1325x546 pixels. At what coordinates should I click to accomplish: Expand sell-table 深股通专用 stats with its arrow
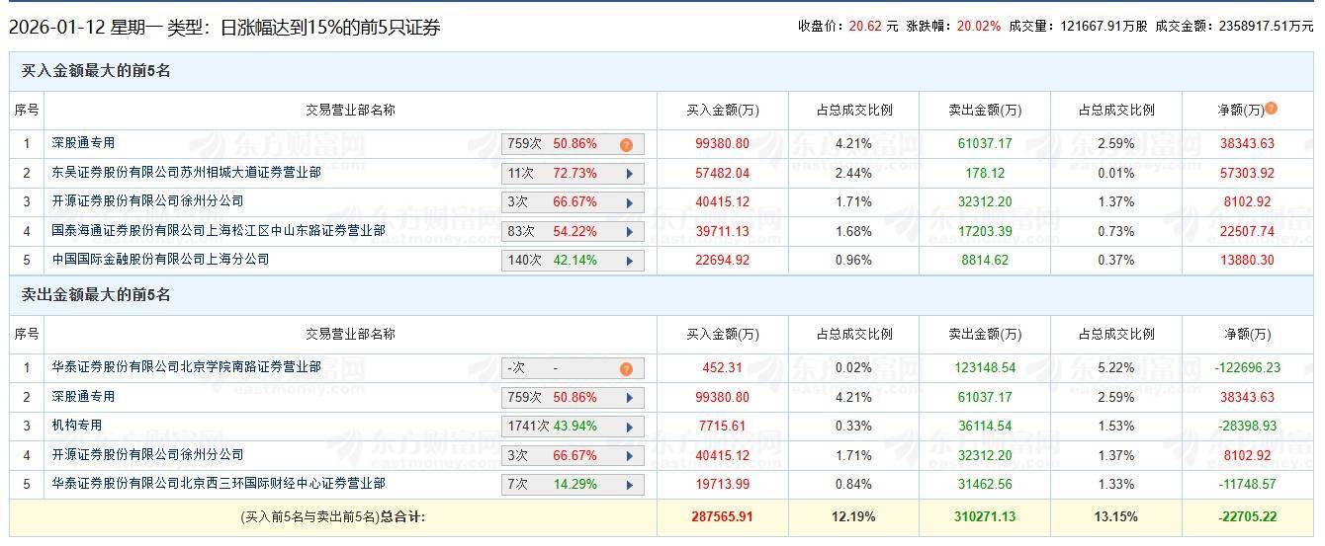[x=629, y=398]
